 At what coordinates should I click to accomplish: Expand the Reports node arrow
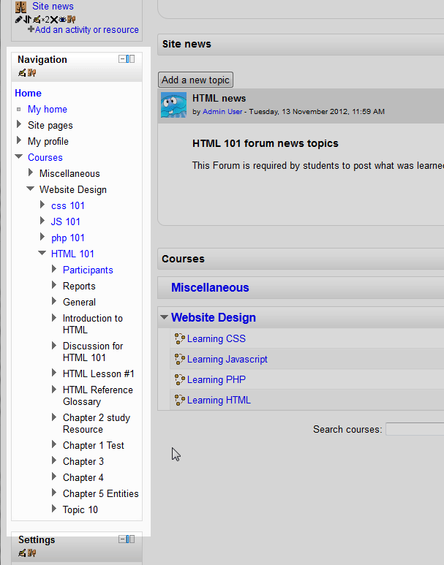[x=54, y=285]
